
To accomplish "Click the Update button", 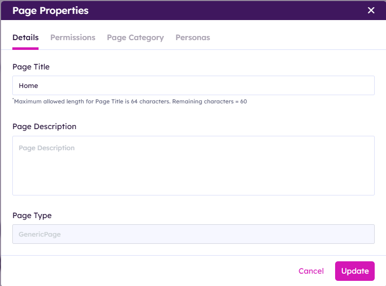I will tap(355, 271).
